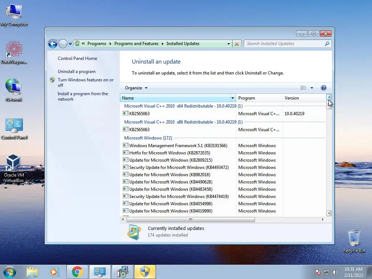Screen dimensions: 372x279
Task: Open Oracle VM VirtualBox desktop shortcut
Action: (x=14, y=169)
